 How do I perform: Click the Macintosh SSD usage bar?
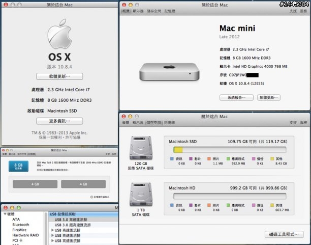pyautogui.click(x=230, y=150)
